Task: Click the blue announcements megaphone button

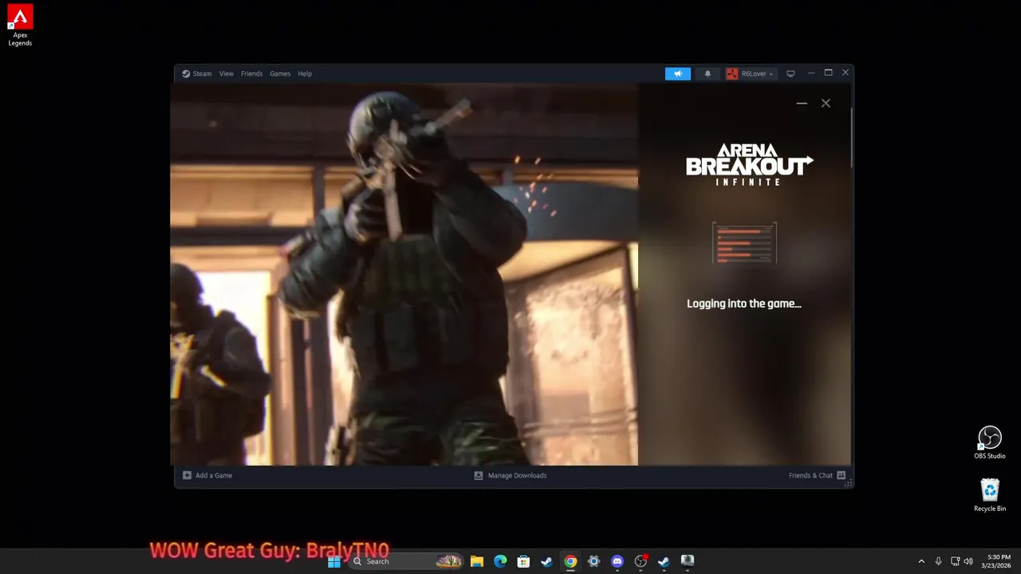Action: (x=678, y=73)
